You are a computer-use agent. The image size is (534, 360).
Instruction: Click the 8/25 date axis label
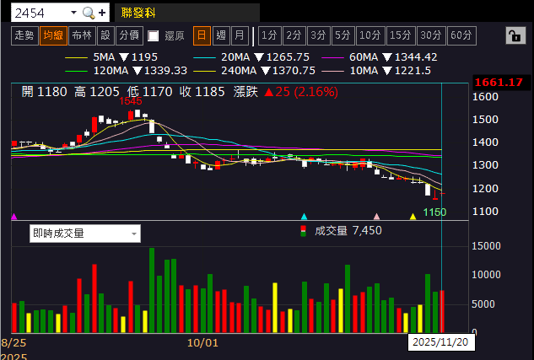coord(13,342)
